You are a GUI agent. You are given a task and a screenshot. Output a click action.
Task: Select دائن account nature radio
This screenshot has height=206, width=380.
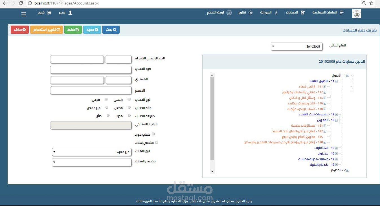click(x=108, y=115)
